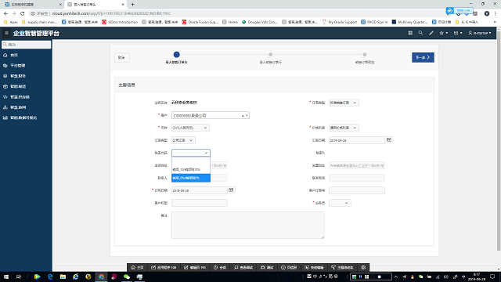
Task: Open the Apex bookmark
Action: [10, 22]
